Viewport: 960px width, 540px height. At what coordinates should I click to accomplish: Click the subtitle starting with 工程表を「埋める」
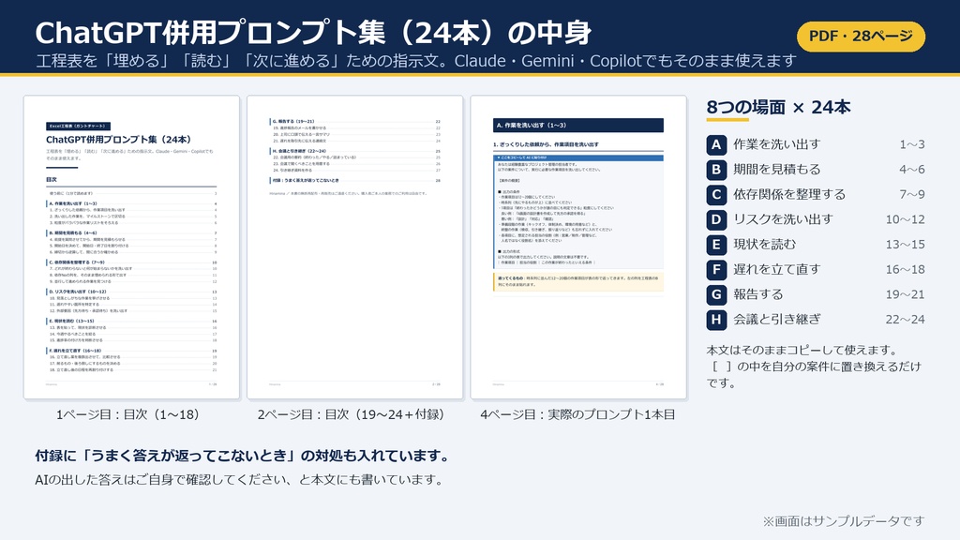pyautogui.click(x=415, y=61)
